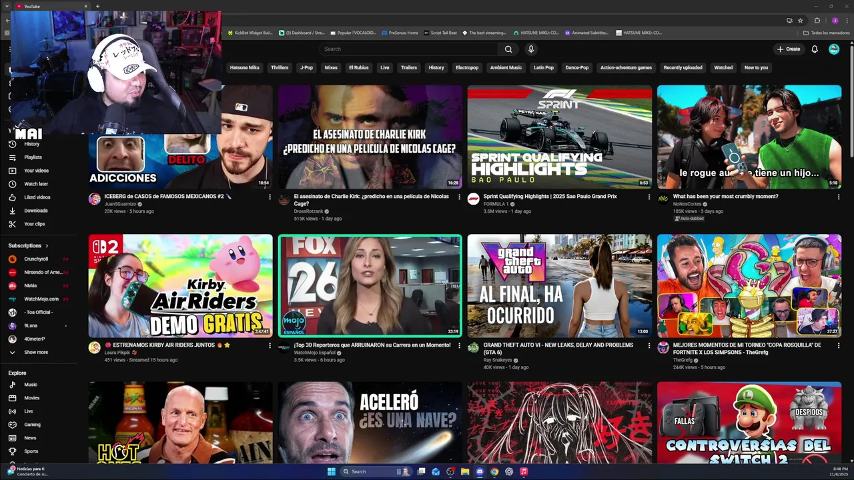Open options for crumbly moment video
Image resolution: width=854 pixels, height=480 pixels.
coord(838,197)
